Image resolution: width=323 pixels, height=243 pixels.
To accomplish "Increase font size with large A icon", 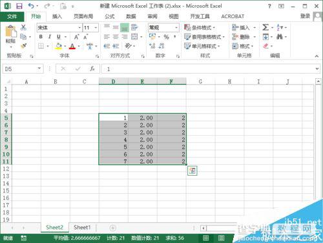I will point(76,37).
